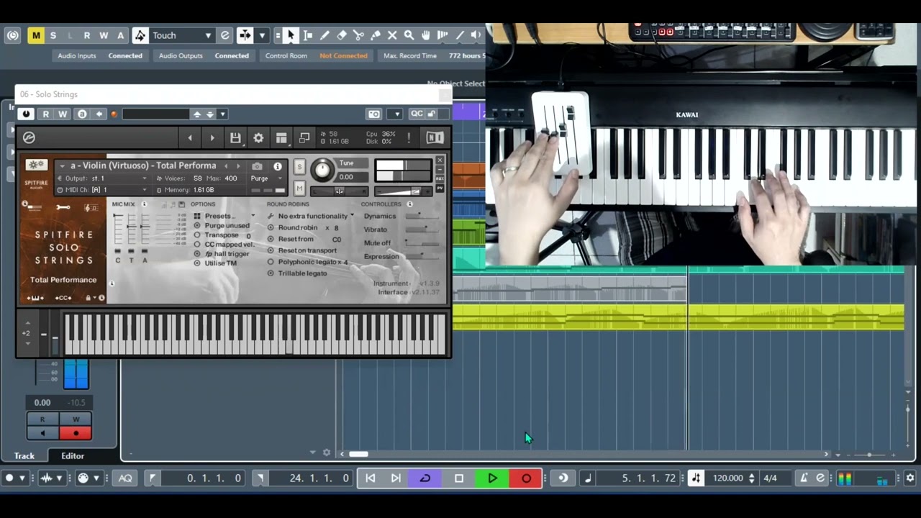Click Kontakt instrument Solo S button
921x518 pixels.
point(299,167)
